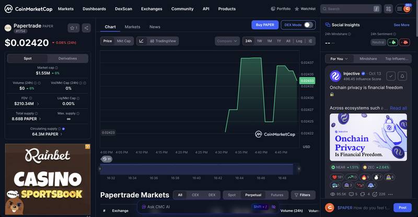Repost the Injective post

tap(365, 195)
